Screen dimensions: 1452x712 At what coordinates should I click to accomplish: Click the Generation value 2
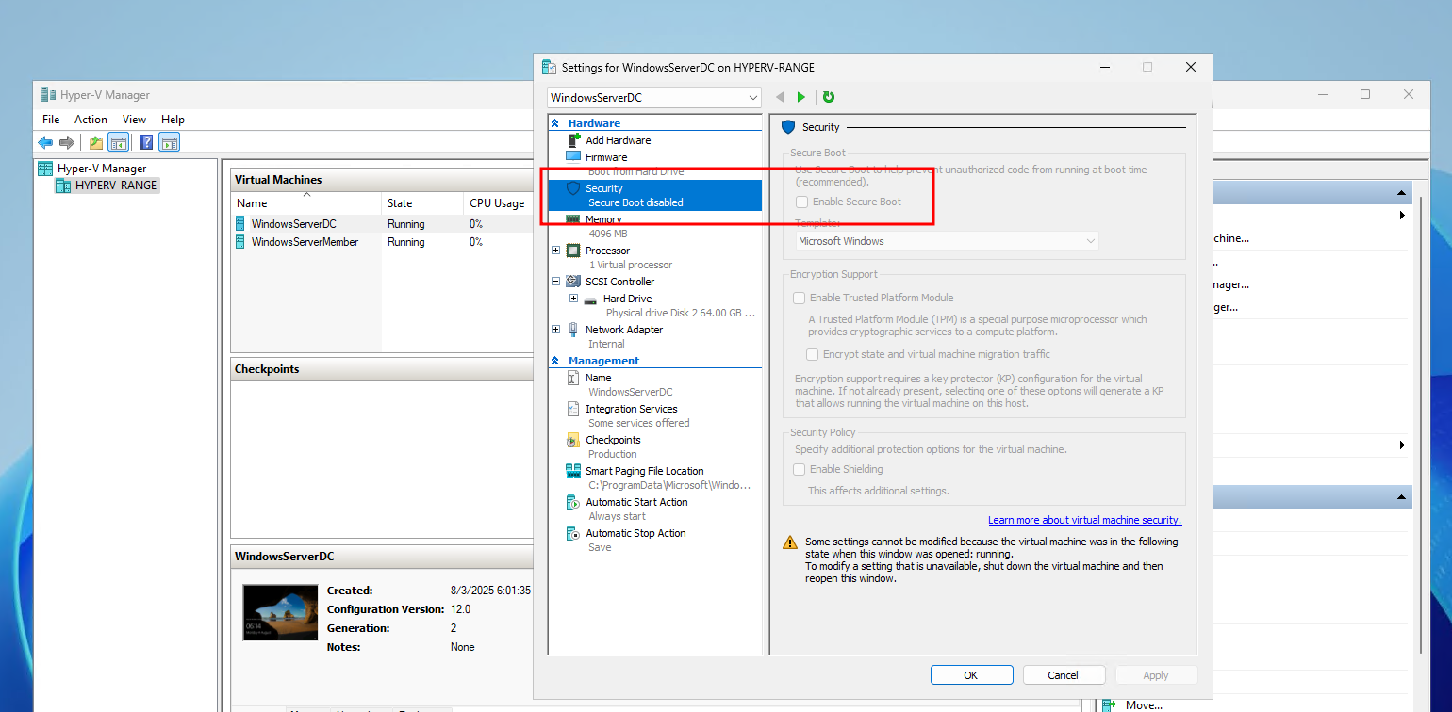point(454,628)
